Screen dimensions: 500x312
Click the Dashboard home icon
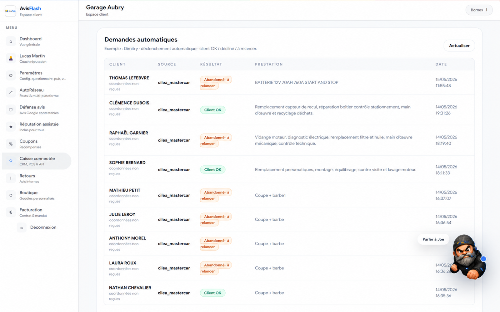tap(11, 41)
